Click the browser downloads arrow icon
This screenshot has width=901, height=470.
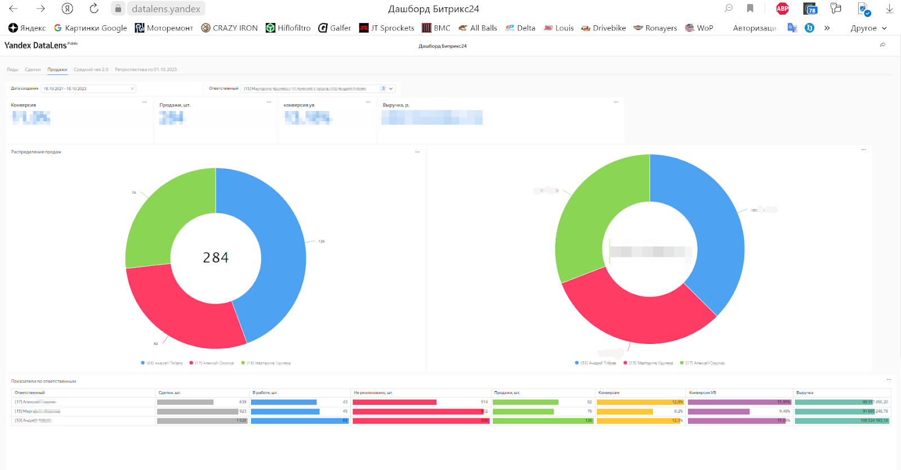pos(889,8)
